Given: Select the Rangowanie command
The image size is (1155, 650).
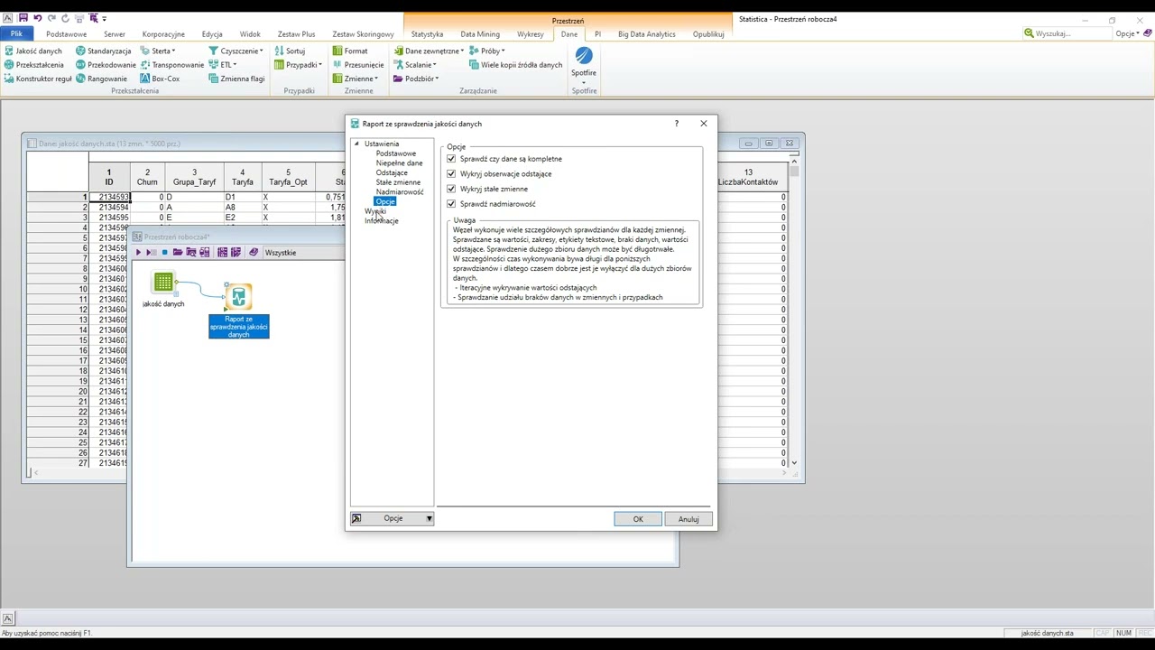Looking at the screenshot, I should tap(101, 79).
